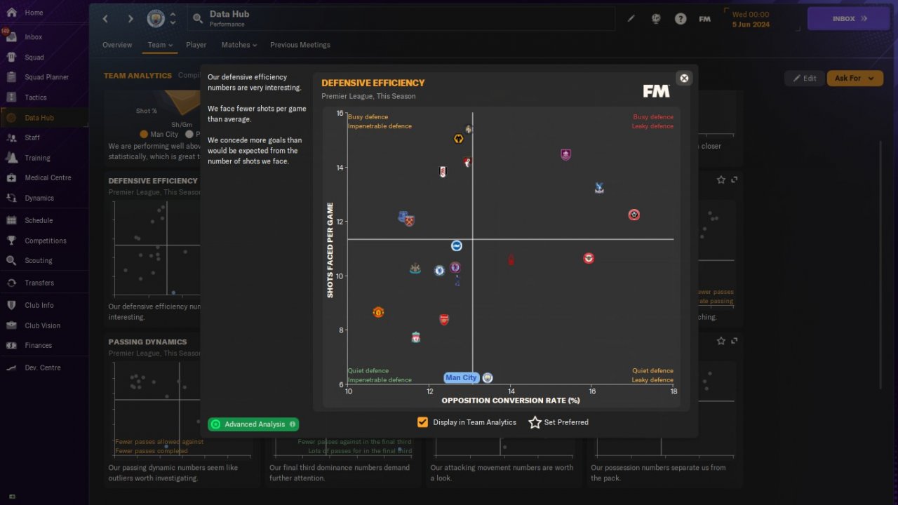Click the search magnifier icon
Image resolution: width=898 pixels, height=505 pixels.
[x=198, y=19]
